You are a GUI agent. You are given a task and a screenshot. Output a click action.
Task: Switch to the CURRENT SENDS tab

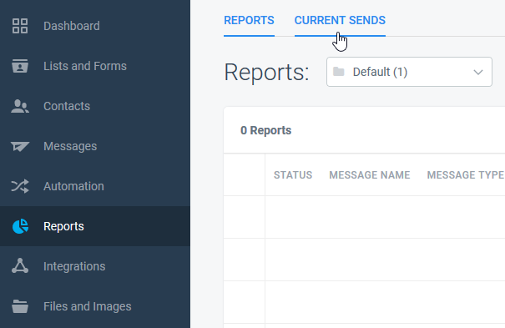340,20
